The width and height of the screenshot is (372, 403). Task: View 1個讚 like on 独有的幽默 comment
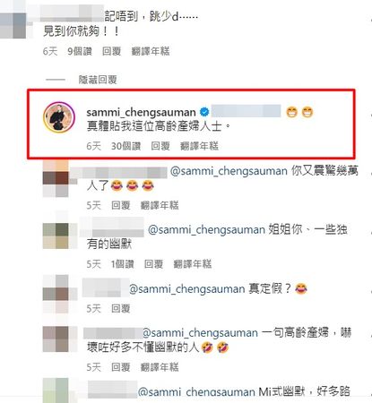click(122, 264)
